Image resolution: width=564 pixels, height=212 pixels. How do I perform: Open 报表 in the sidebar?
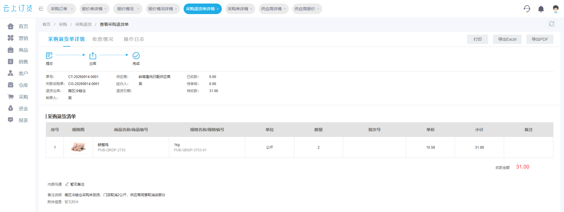pos(18,120)
